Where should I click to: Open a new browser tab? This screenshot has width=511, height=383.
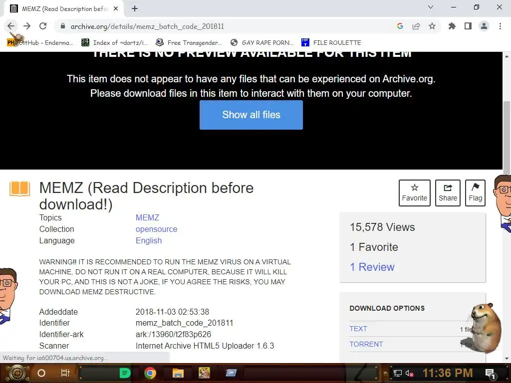click(135, 8)
